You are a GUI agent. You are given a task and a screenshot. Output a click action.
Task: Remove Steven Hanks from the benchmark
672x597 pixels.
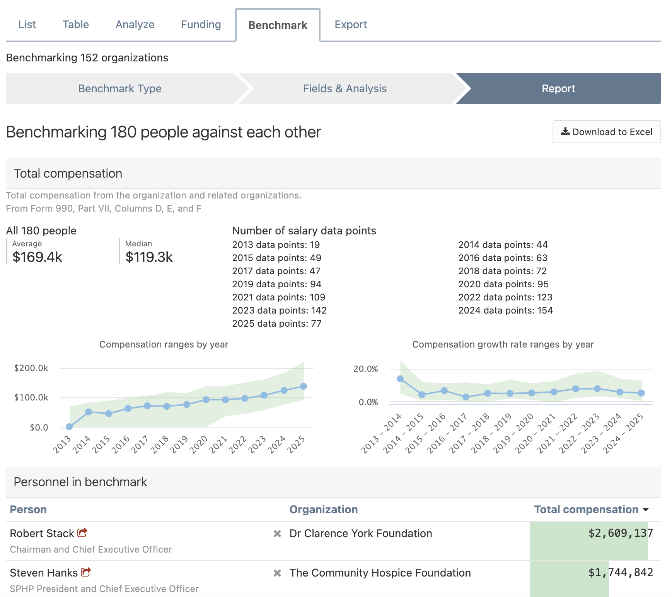coord(277,573)
